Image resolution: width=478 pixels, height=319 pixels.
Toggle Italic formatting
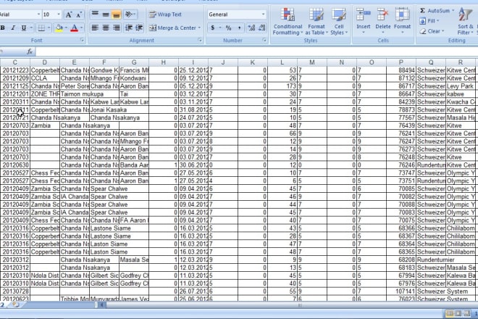(x=13, y=28)
